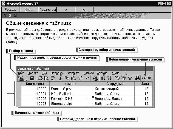
Task: Go to page 1 of the topic
Action: click(5, 15)
